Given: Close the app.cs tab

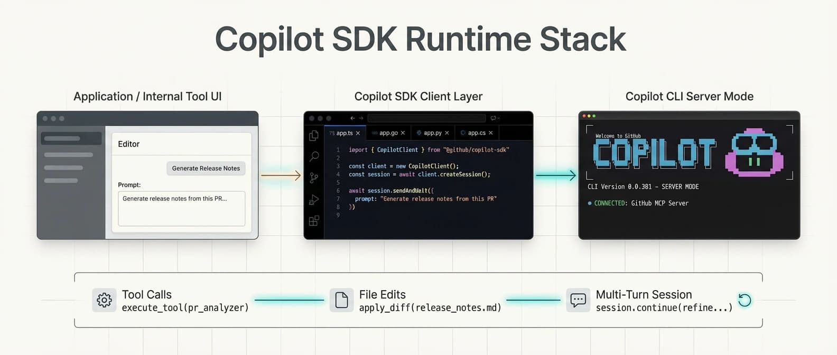Looking at the screenshot, I should pos(490,133).
